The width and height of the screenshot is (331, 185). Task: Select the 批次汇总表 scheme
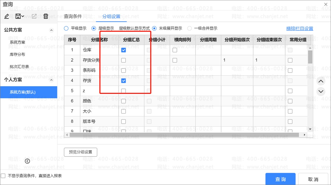point(20,67)
